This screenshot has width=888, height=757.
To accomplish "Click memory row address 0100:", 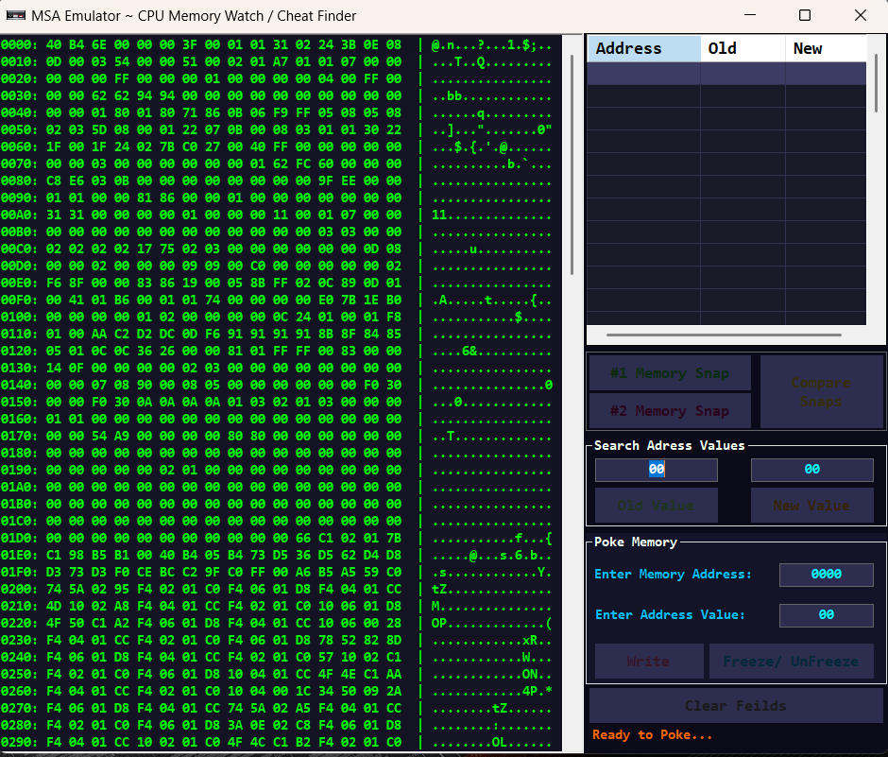I will coord(19,317).
